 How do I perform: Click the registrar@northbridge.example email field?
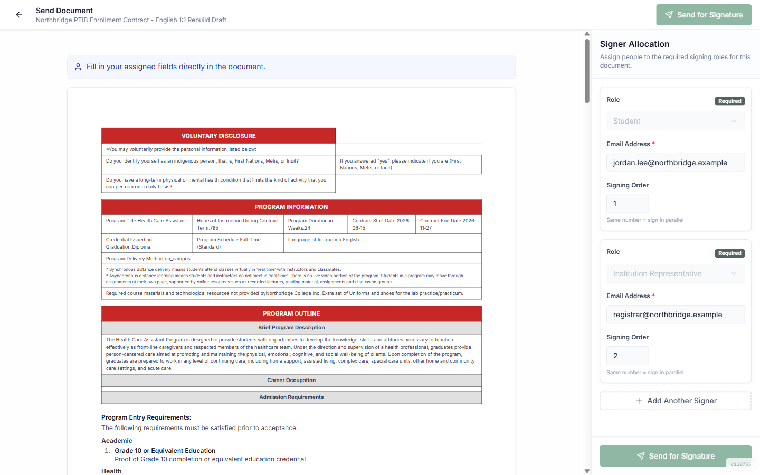pos(676,315)
